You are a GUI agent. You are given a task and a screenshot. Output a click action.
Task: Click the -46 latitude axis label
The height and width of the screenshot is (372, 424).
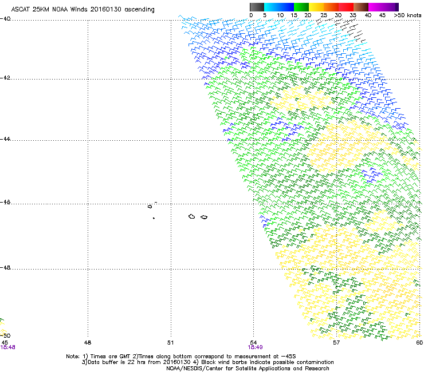coord(5,203)
